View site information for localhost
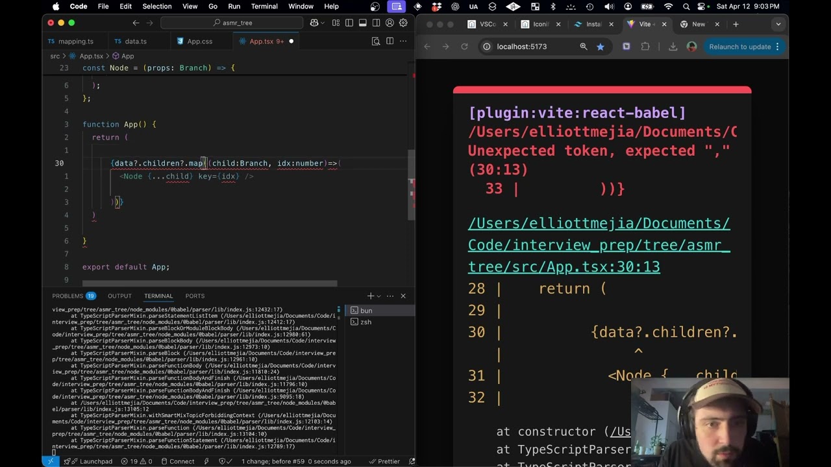Viewport: 831px width, 467px height. point(486,47)
